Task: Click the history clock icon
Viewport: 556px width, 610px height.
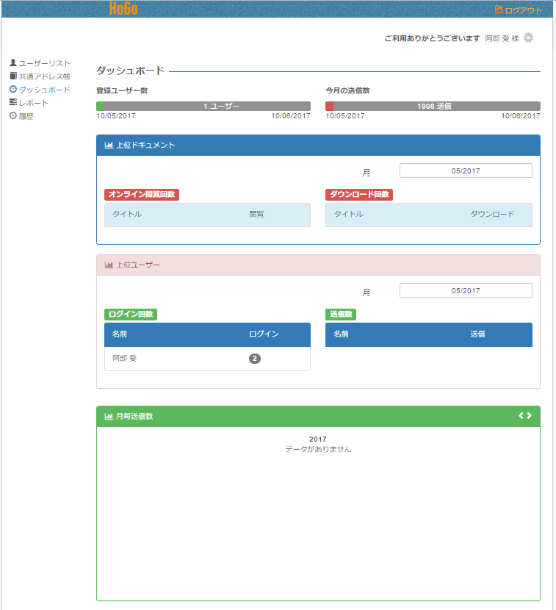Action: click(13, 116)
